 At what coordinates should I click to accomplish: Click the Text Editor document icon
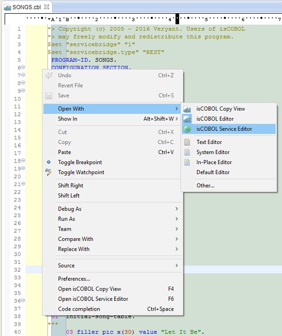pyautogui.click(x=187, y=142)
